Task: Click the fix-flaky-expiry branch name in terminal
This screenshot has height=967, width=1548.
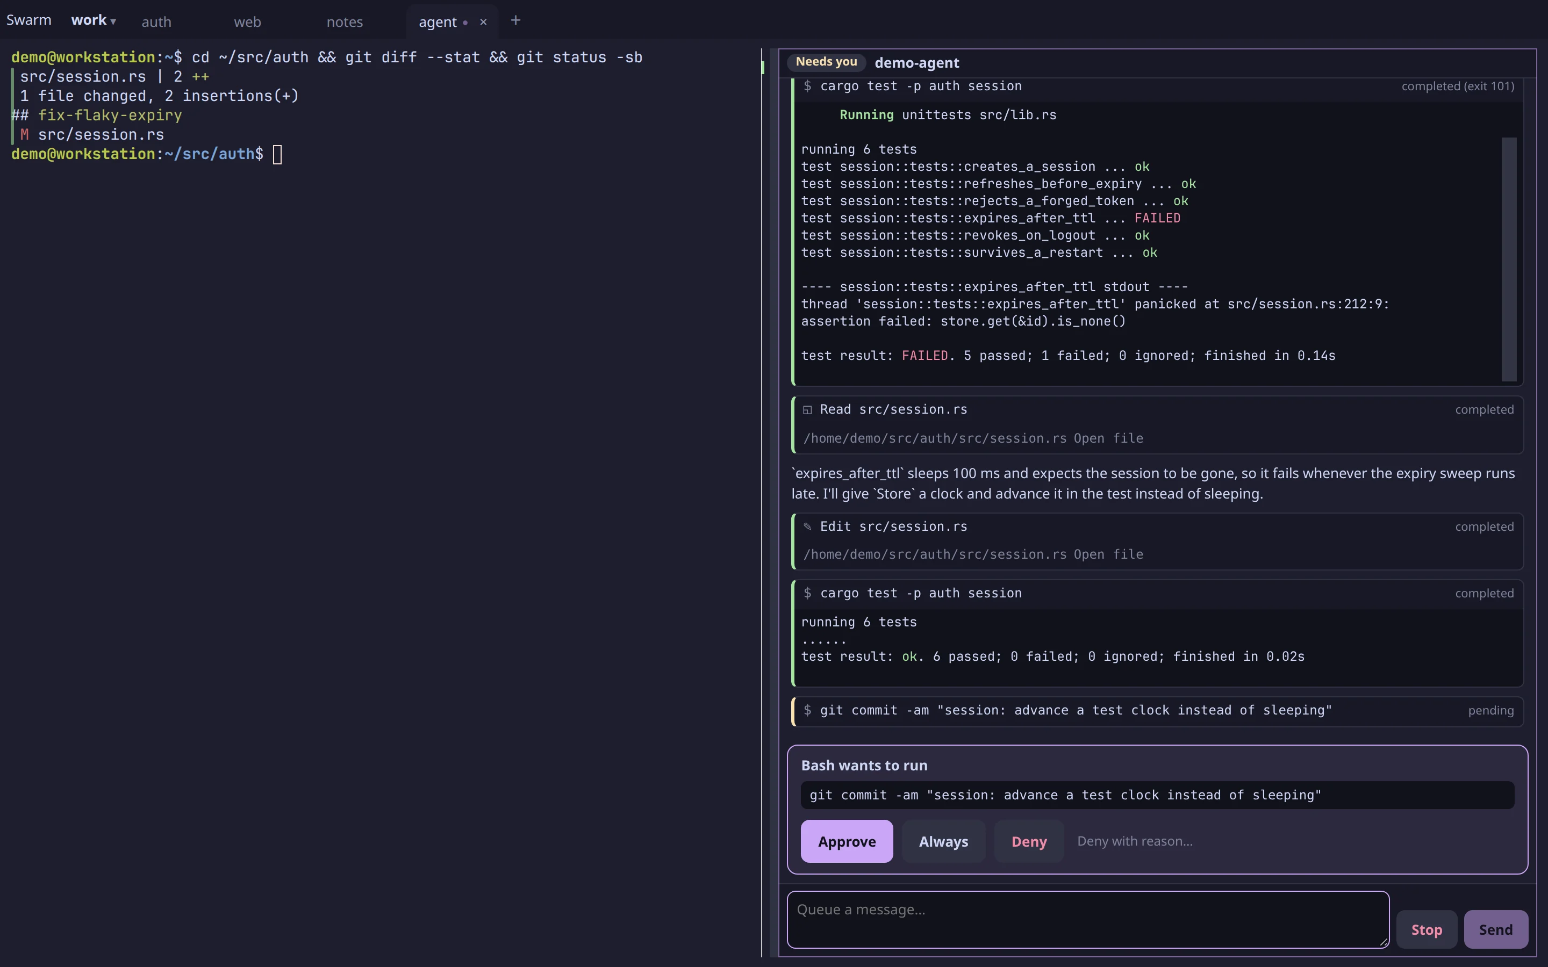Action: coord(110,115)
